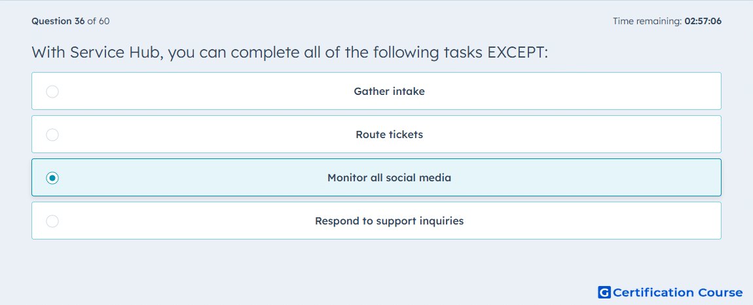This screenshot has width=753, height=305.
Task: Select the Respond to support inquiries radio button
Action: click(52, 221)
